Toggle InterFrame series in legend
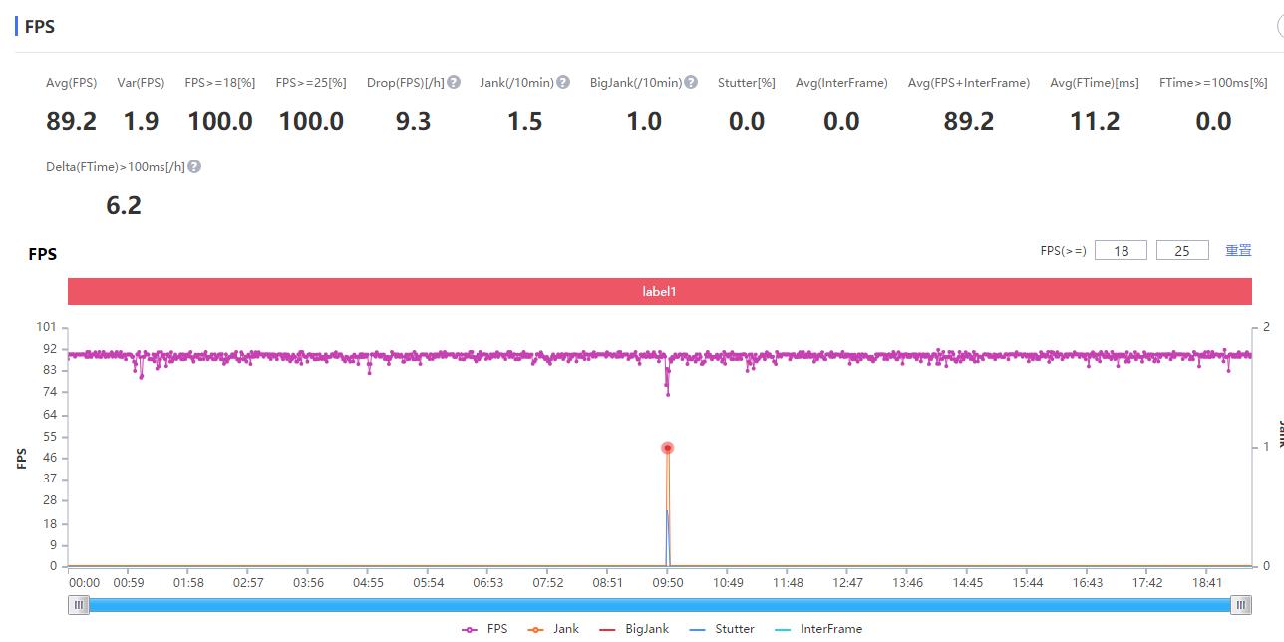Viewport: 1284px width, 642px height. [817, 629]
